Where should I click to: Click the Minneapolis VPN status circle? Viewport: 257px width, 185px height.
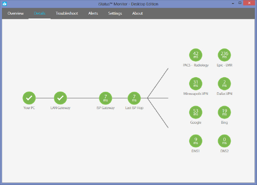pyautogui.click(x=196, y=84)
